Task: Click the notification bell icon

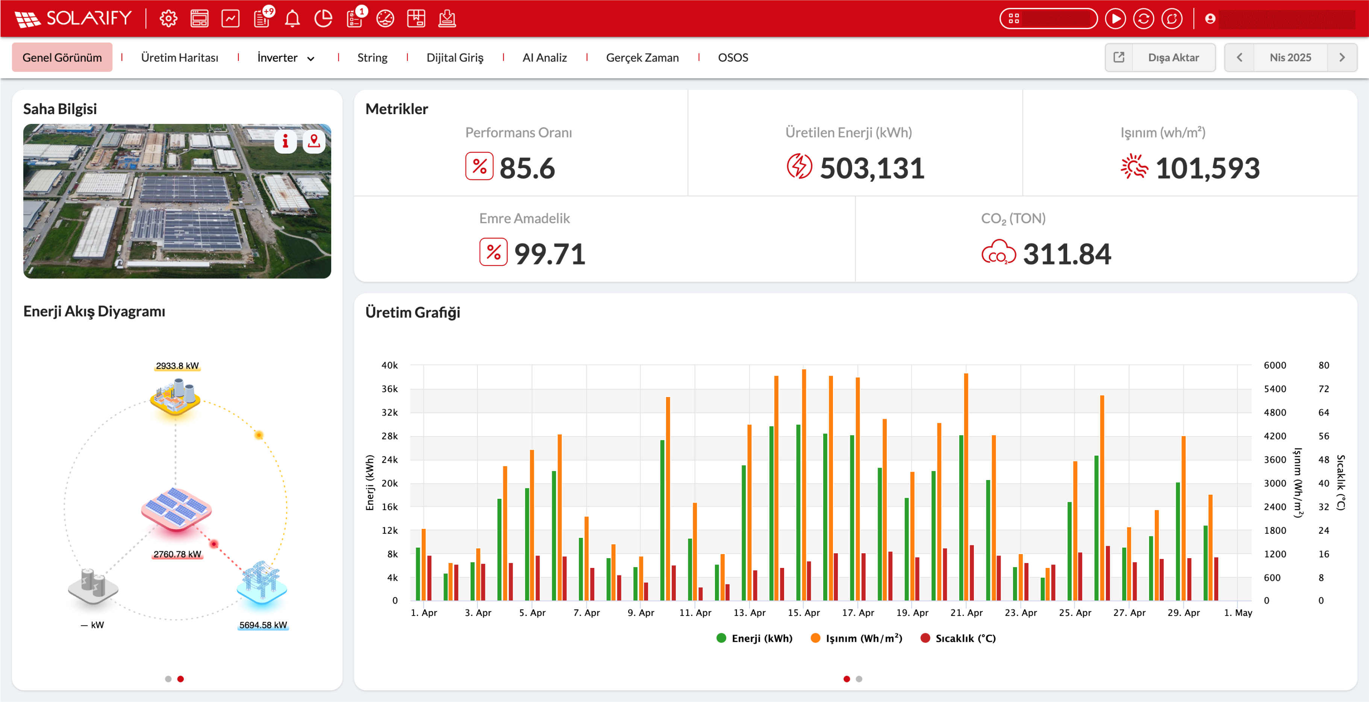Action: click(292, 18)
